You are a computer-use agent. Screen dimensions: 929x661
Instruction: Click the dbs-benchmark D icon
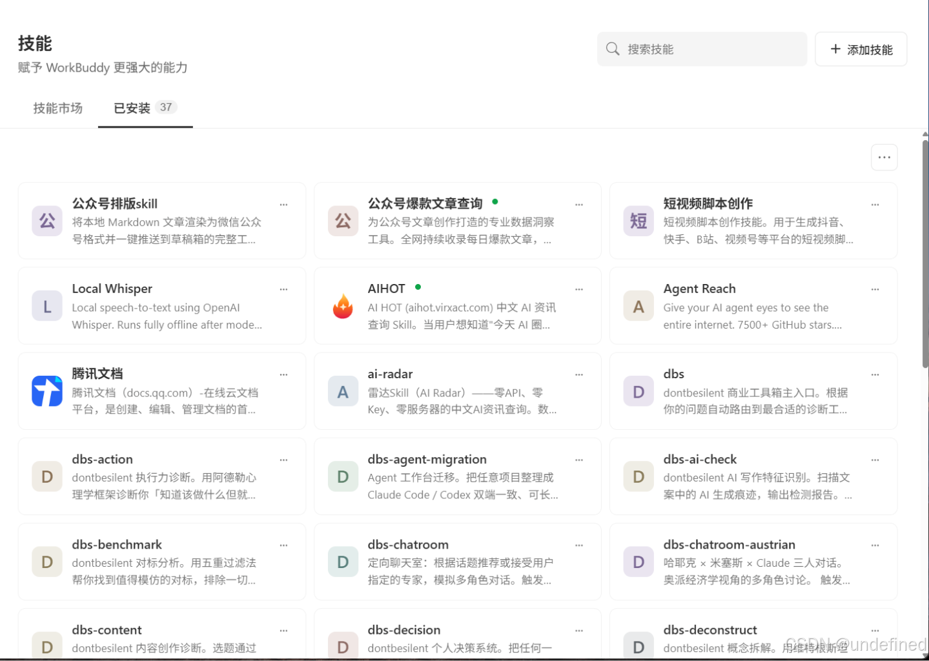[x=47, y=562]
